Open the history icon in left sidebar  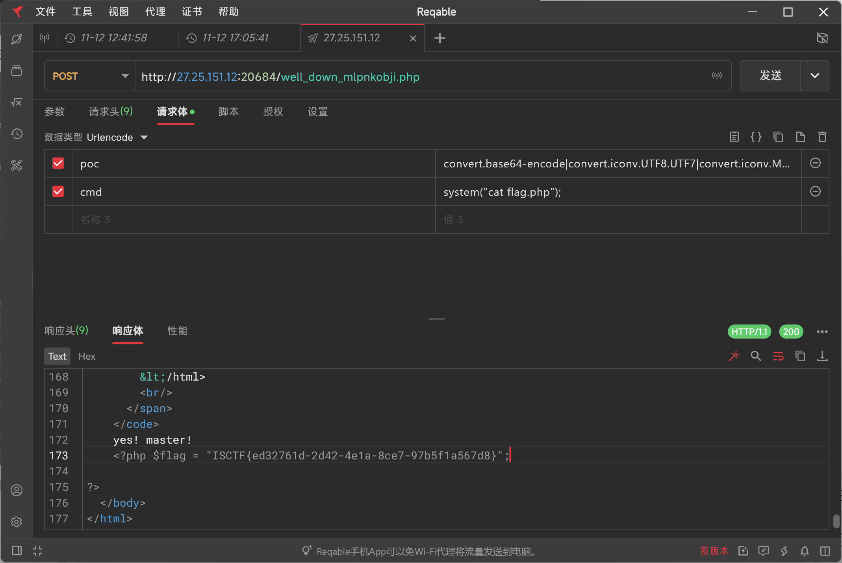coord(17,134)
